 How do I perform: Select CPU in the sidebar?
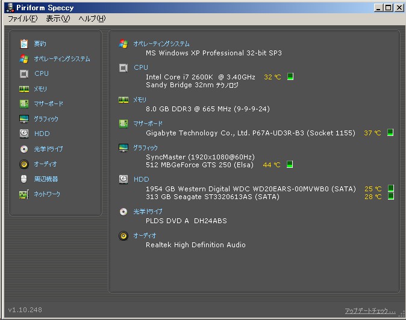tap(42, 73)
